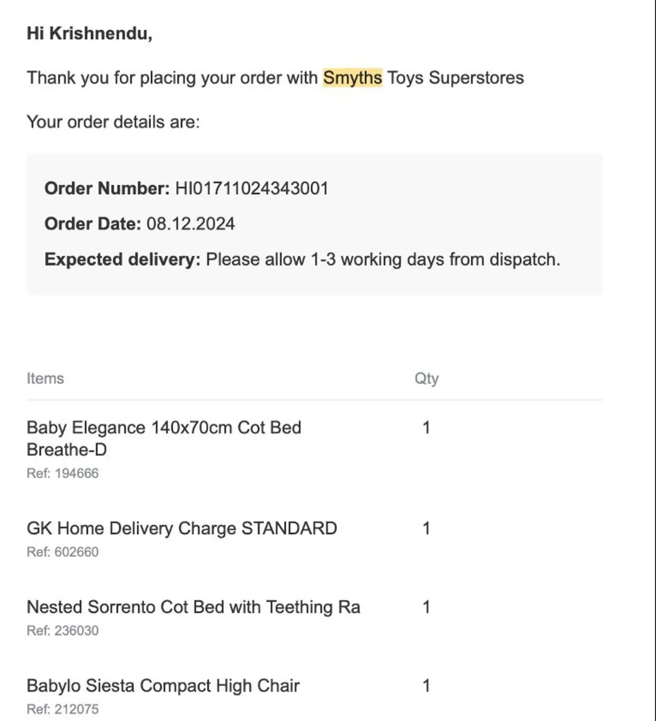
Task: Select Nested Sorrento Cot Bed item
Action: point(193,607)
